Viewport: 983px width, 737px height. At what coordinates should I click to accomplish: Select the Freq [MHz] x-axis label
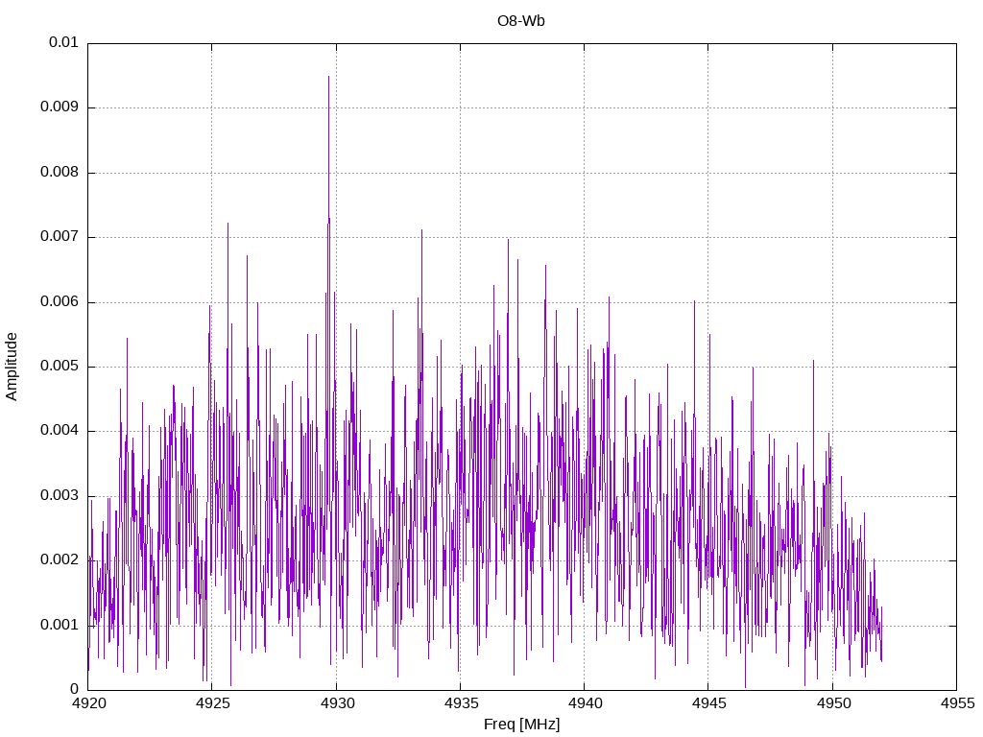[x=521, y=725]
